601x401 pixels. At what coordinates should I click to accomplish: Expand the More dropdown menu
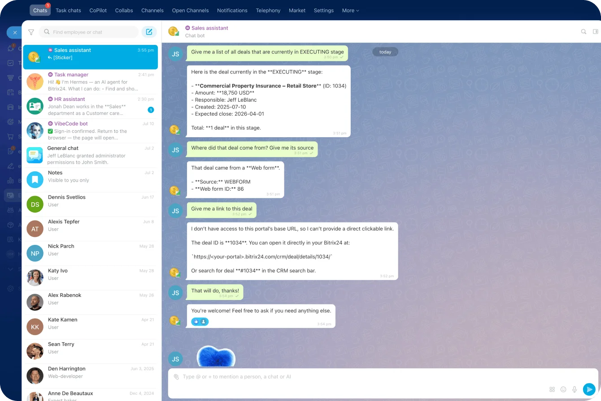(x=350, y=10)
